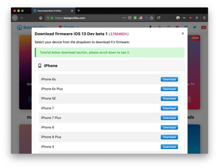Click the build number 17A5492t
The height and width of the screenshot is (168, 219).
point(119,34)
